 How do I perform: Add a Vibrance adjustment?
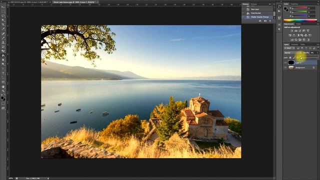point(308,31)
